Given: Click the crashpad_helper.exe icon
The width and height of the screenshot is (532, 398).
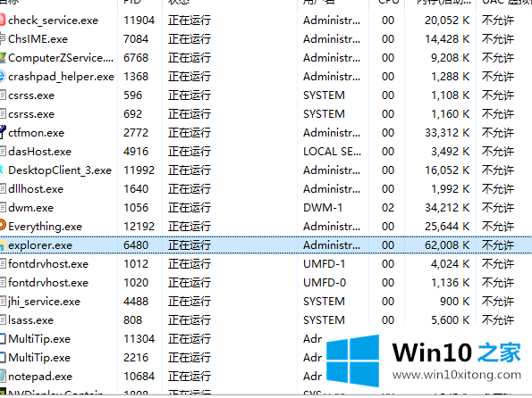Looking at the screenshot, I should (x=3, y=76).
